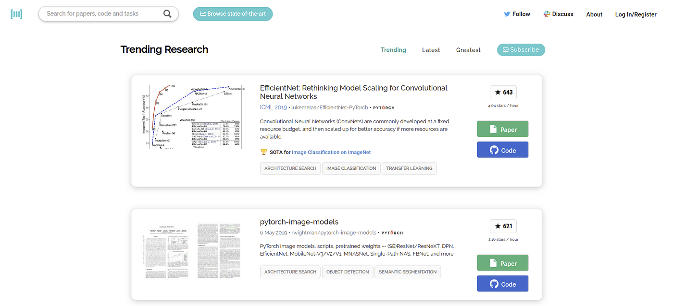Click the PyTorch logo on pytorch-image-models card

(392, 233)
